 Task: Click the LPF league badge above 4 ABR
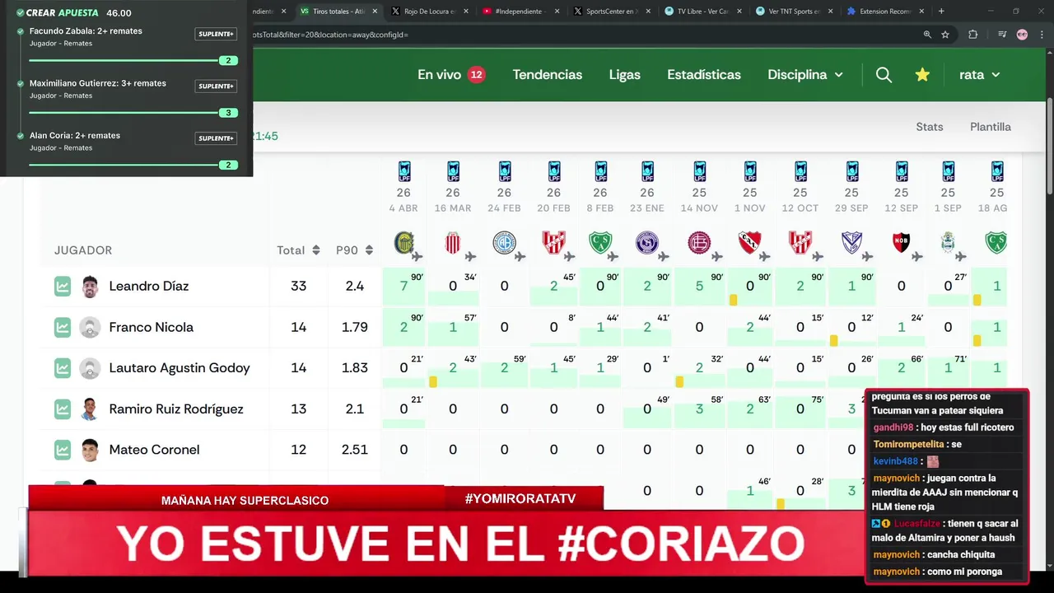click(x=404, y=171)
